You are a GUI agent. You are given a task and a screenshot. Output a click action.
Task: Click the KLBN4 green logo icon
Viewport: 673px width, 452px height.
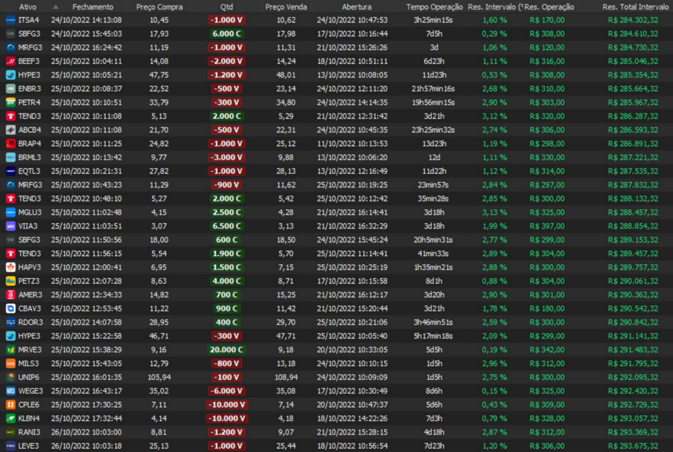point(11,418)
